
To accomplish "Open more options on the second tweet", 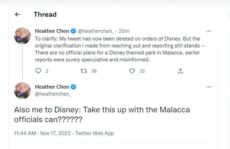I will [209, 87].
